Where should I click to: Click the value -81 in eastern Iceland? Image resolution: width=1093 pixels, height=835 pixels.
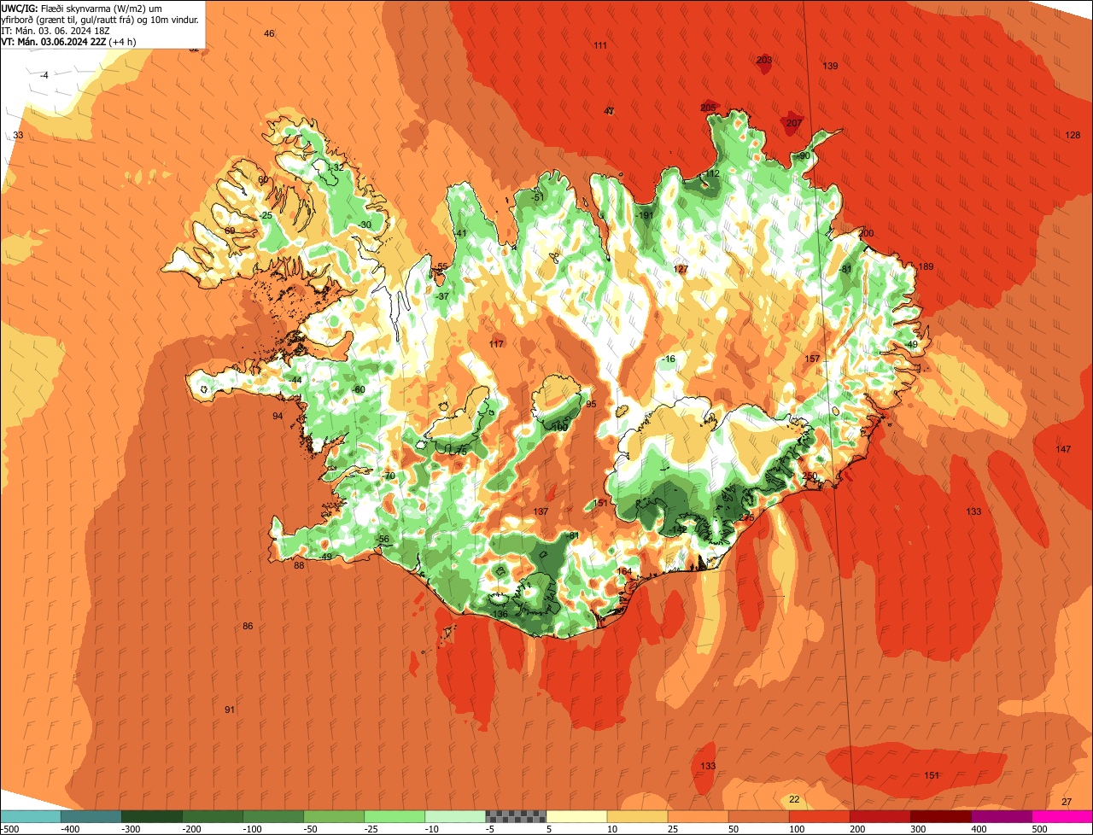click(x=845, y=269)
